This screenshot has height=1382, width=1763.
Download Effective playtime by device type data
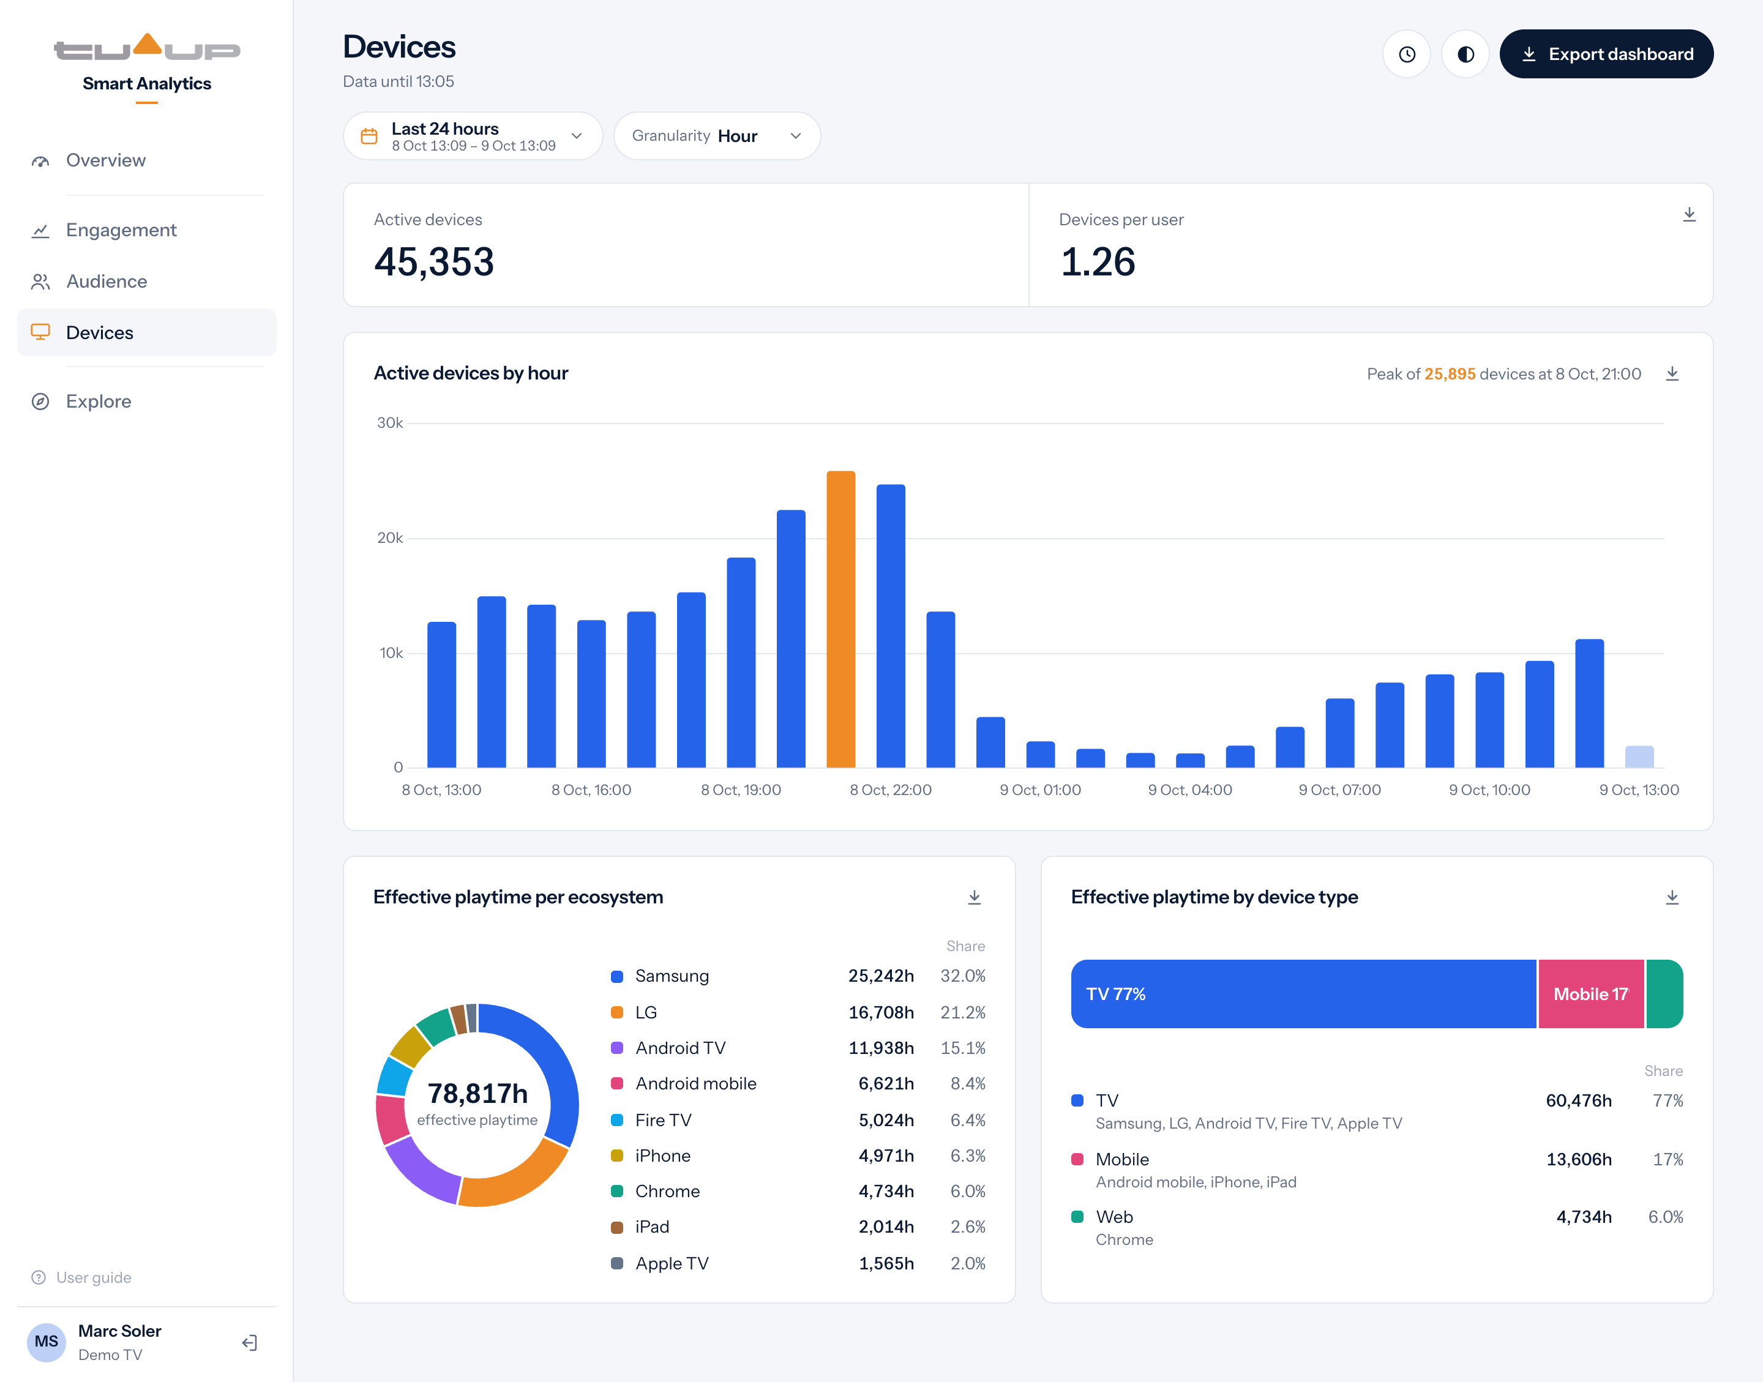1672,897
